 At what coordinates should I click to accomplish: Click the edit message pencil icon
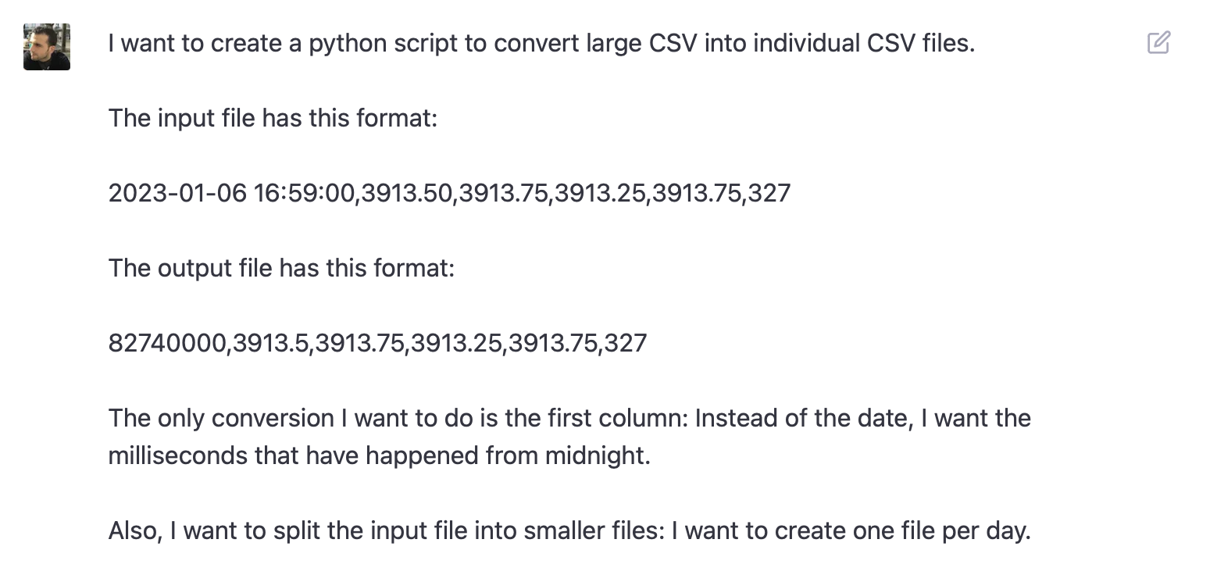coord(1158,42)
